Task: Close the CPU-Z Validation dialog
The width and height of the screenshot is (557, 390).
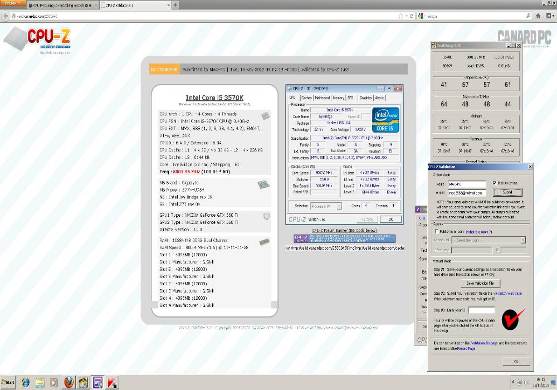Action: point(530,167)
